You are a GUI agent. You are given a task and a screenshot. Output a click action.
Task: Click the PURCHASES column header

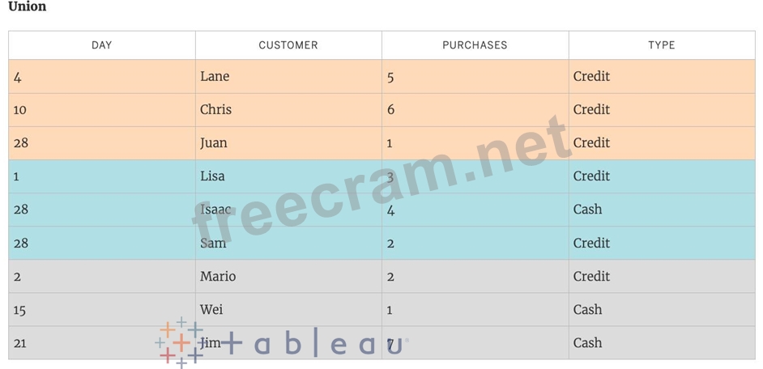pos(475,45)
